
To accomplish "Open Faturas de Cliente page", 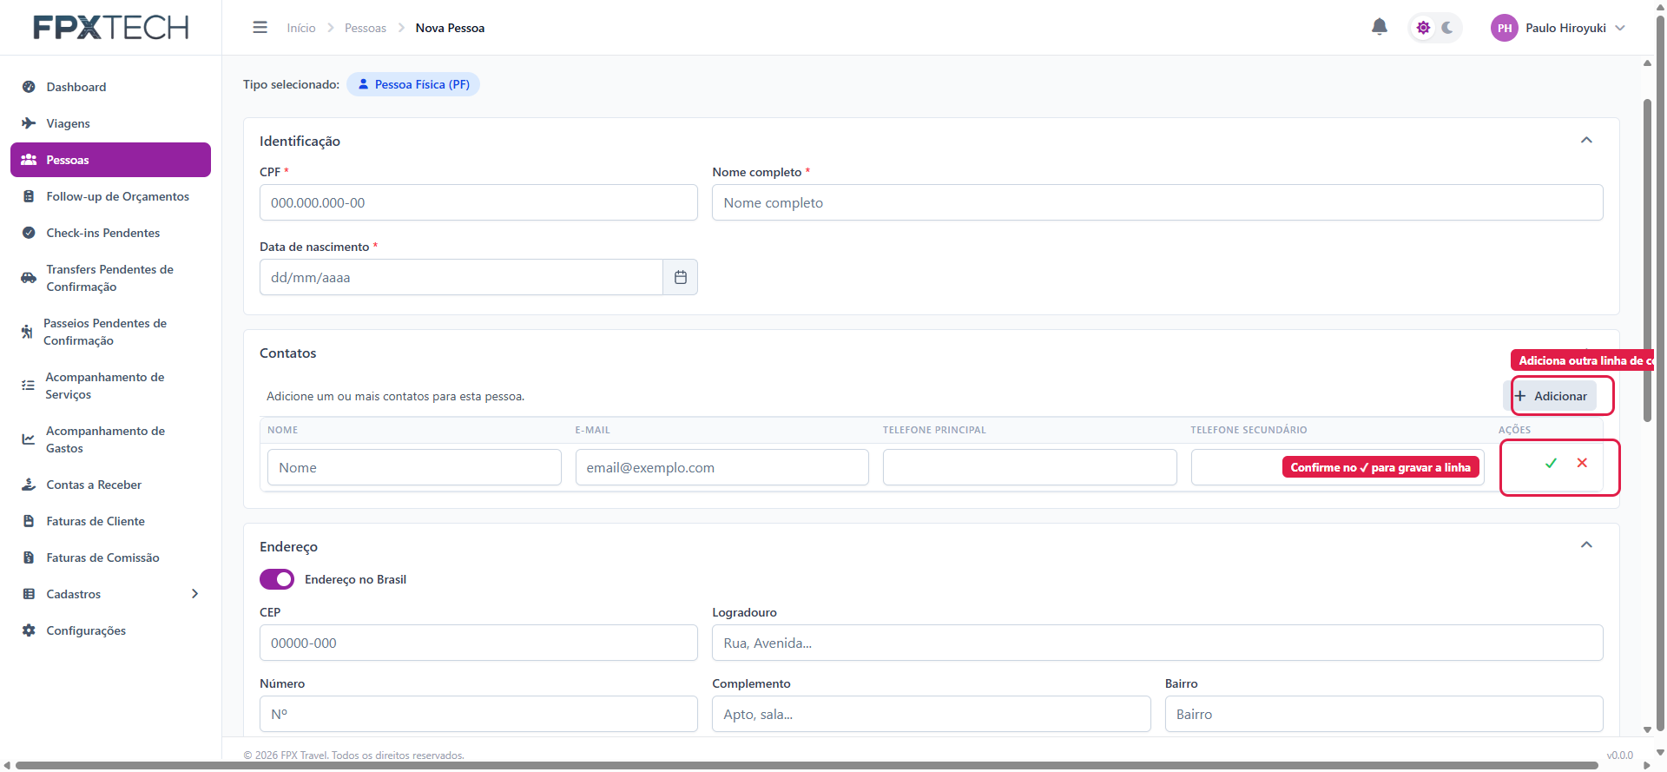I will click(110, 521).
